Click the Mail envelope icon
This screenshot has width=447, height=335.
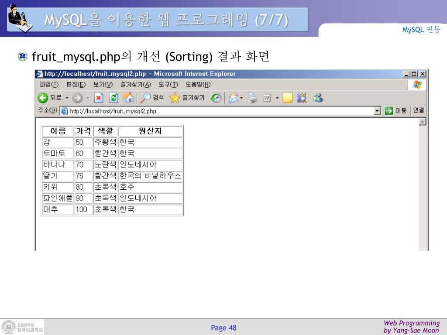point(234,98)
